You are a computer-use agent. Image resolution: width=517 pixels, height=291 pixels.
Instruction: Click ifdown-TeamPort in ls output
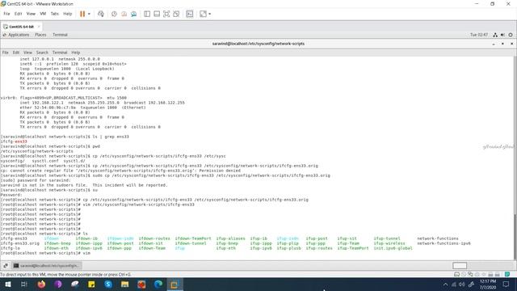point(193,238)
